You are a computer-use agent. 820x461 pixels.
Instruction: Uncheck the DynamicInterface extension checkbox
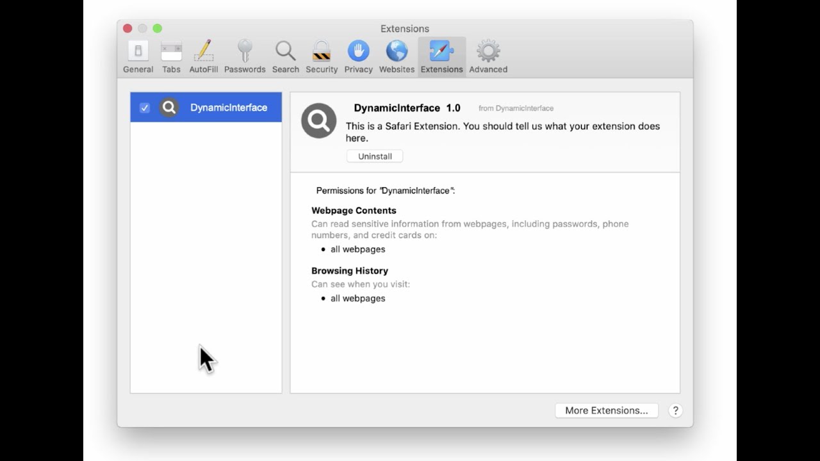[145, 108]
